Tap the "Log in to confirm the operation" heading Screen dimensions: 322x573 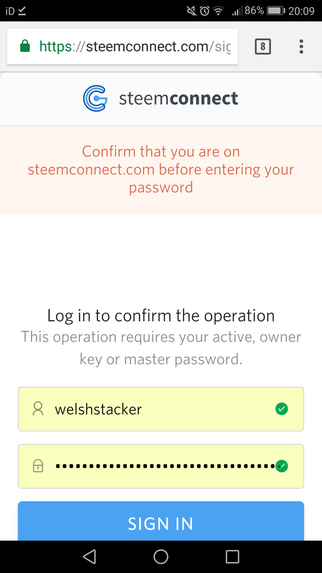pyautogui.click(x=161, y=316)
